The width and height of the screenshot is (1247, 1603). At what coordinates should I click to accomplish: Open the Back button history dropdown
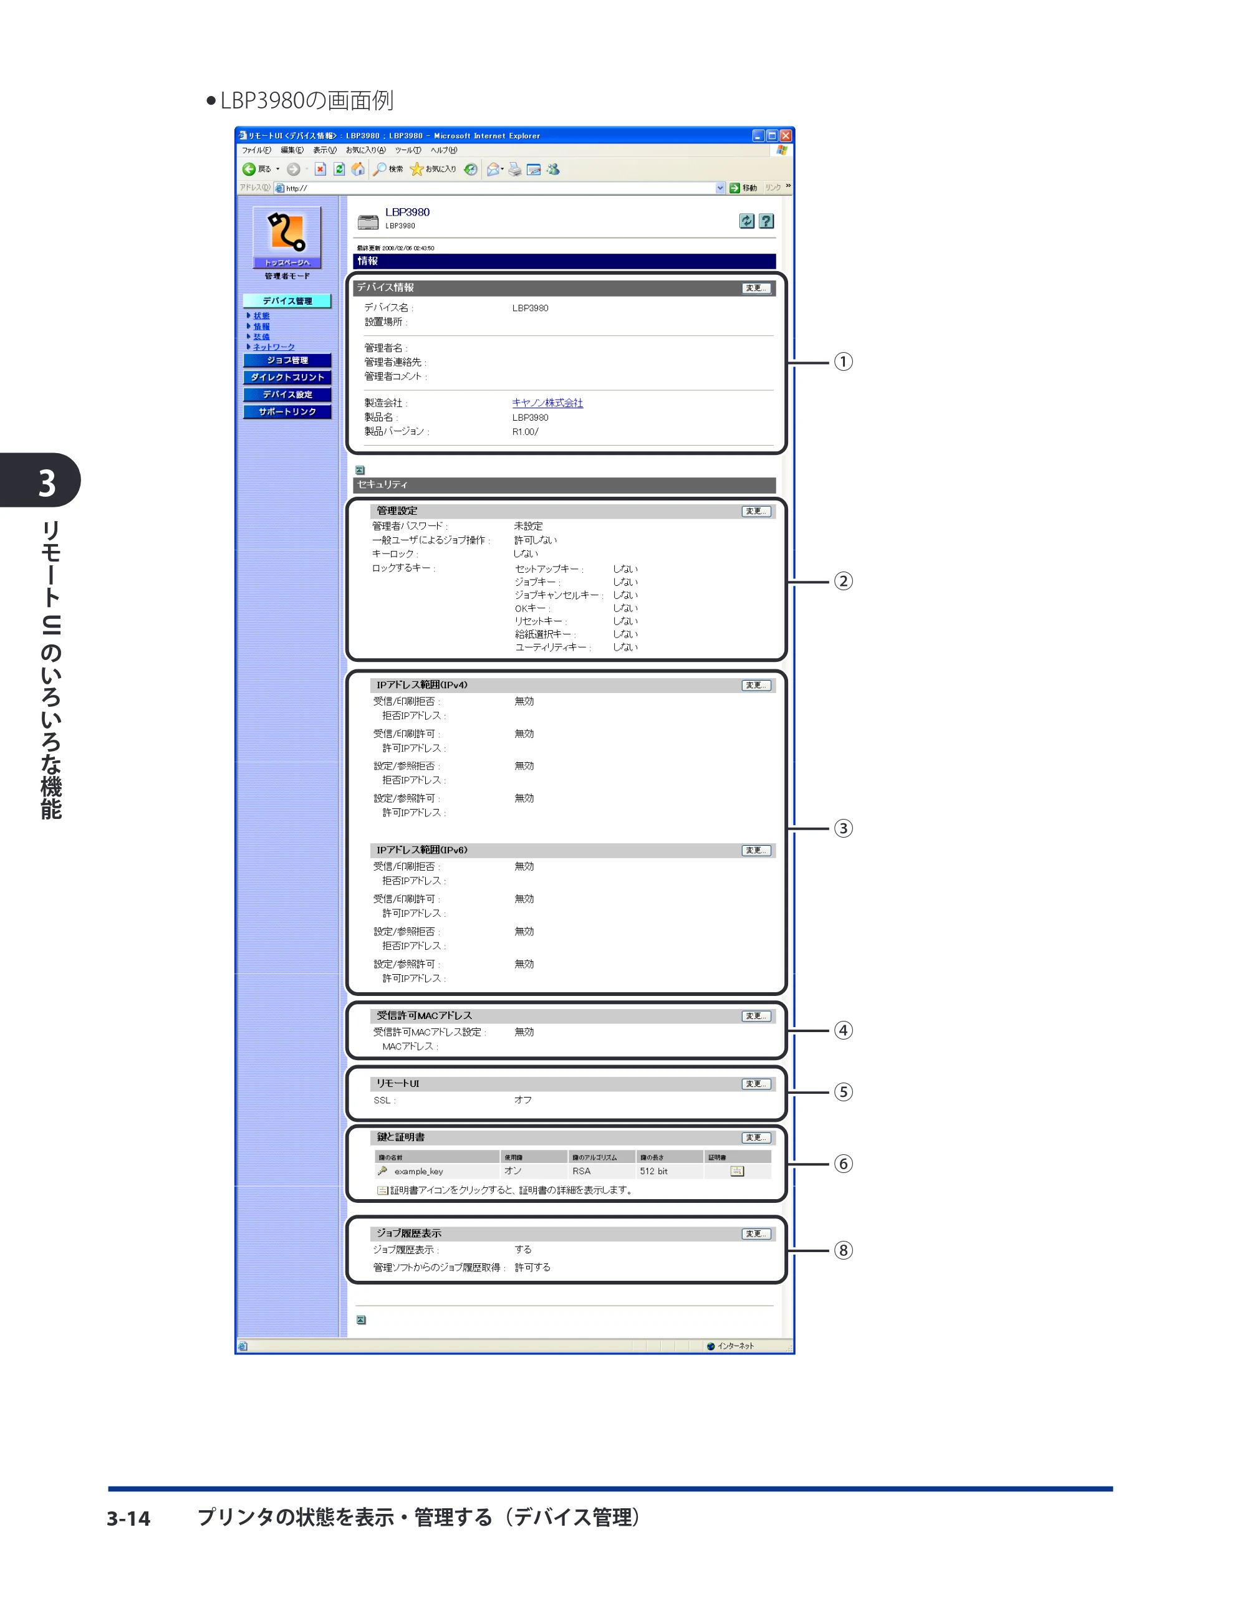click(x=277, y=170)
